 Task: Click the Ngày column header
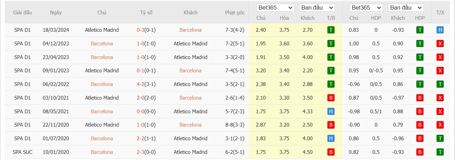(x=56, y=13)
